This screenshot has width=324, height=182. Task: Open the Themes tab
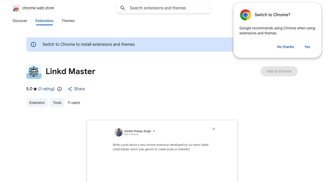pos(68,21)
